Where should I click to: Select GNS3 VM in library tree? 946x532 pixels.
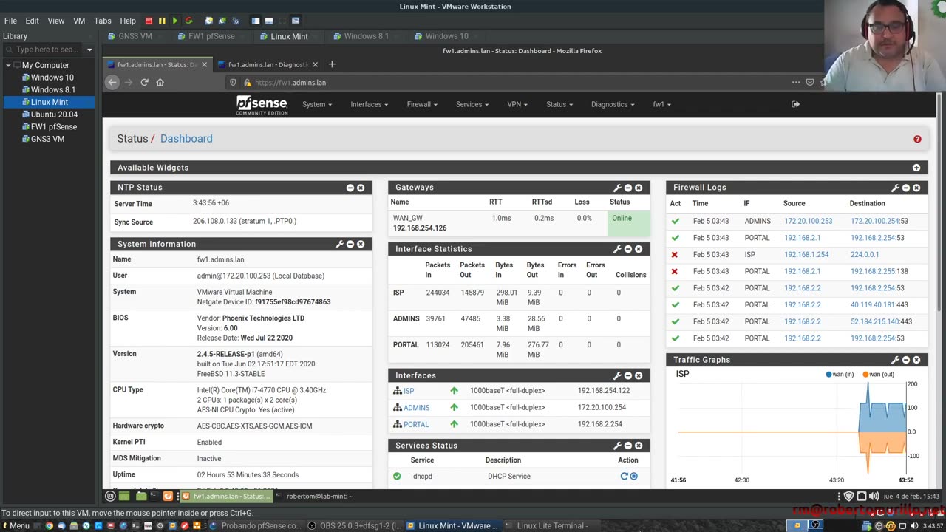(47, 139)
